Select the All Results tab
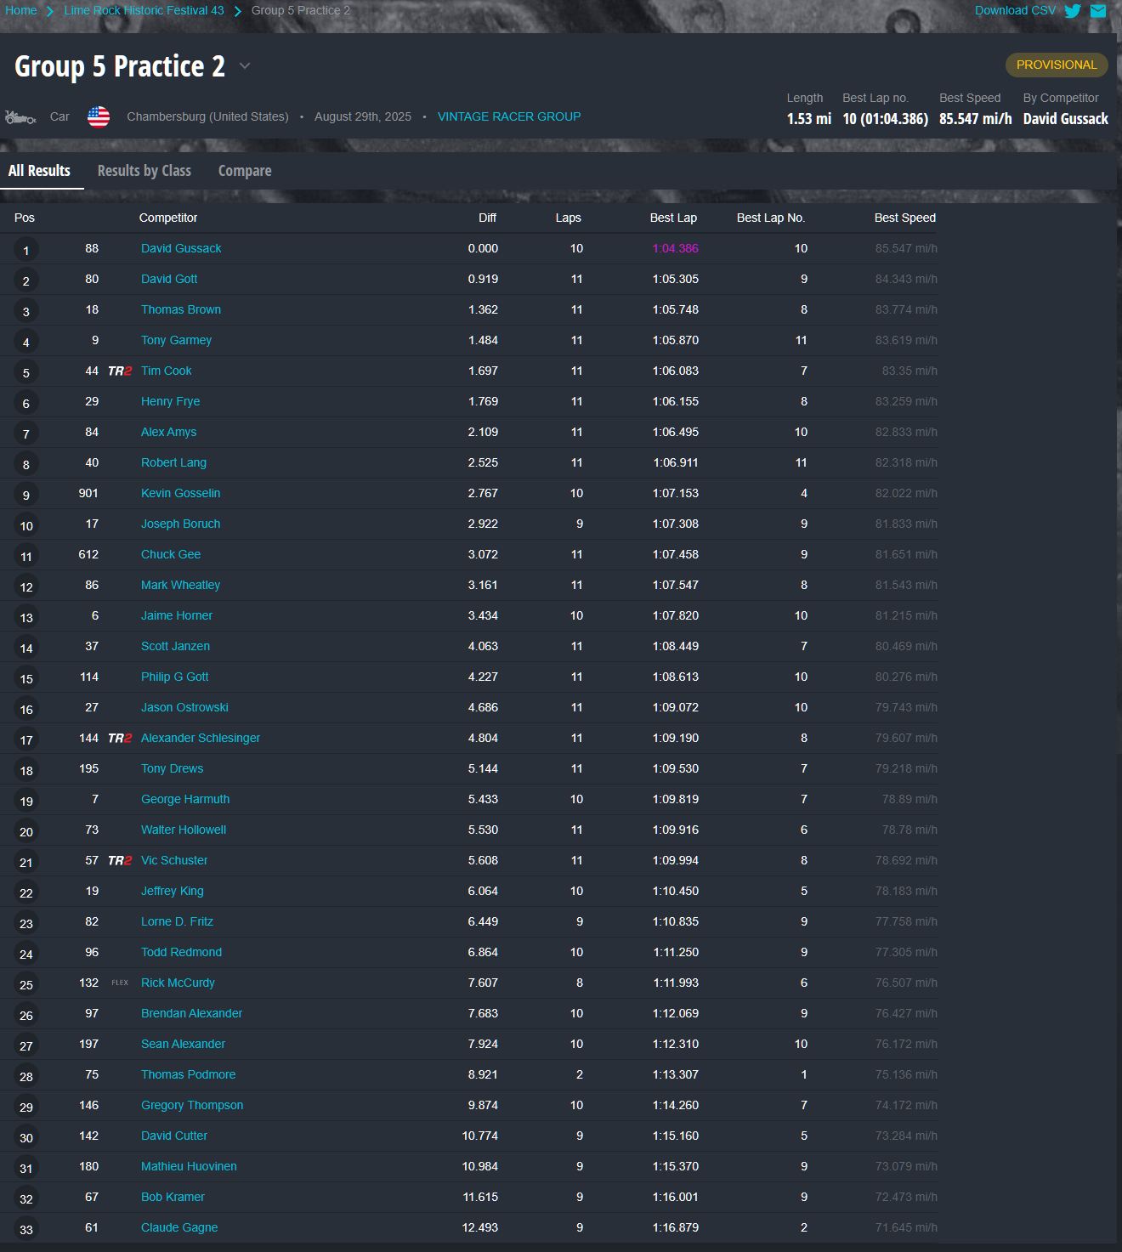The width and height of the screenshot is (1122, 1252). point(39,171)
